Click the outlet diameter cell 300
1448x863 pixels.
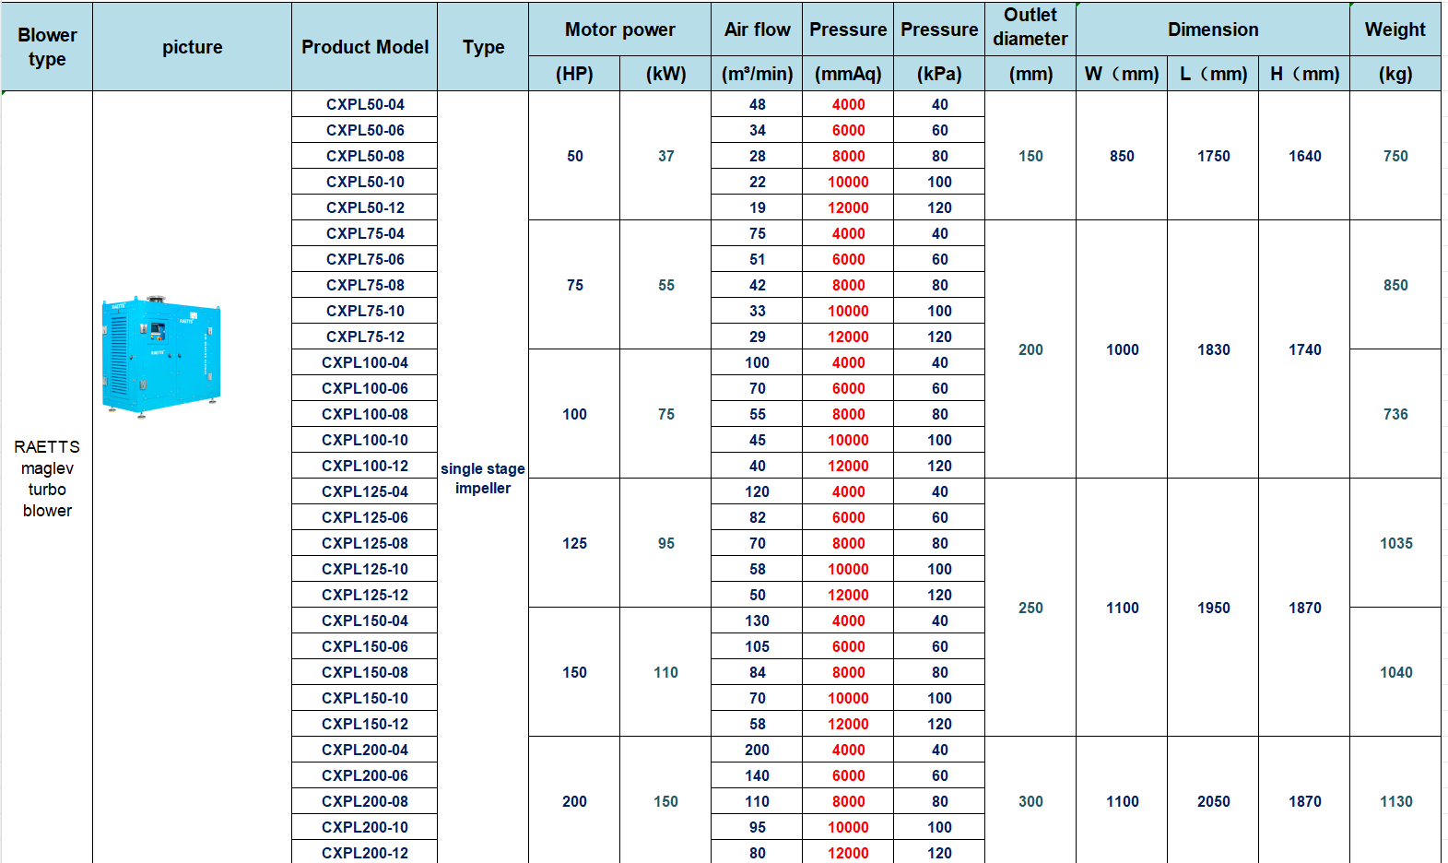(x=1030, y=800)
